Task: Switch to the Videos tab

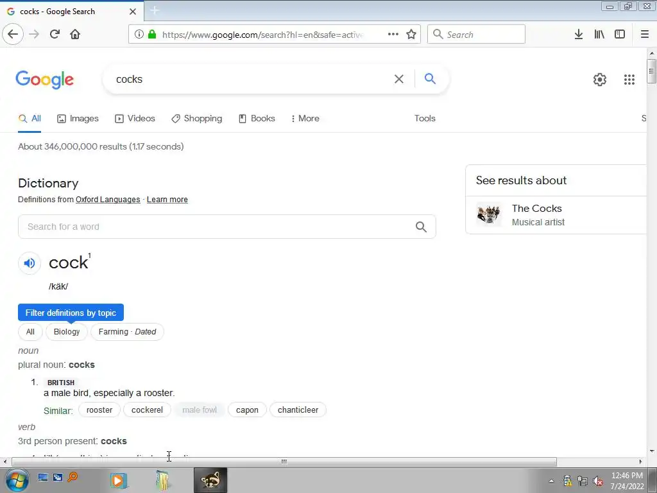Action: (135, 119)
